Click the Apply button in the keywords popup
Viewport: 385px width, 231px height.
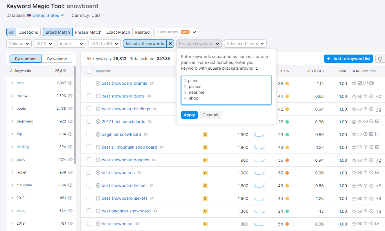pos(189,115)
